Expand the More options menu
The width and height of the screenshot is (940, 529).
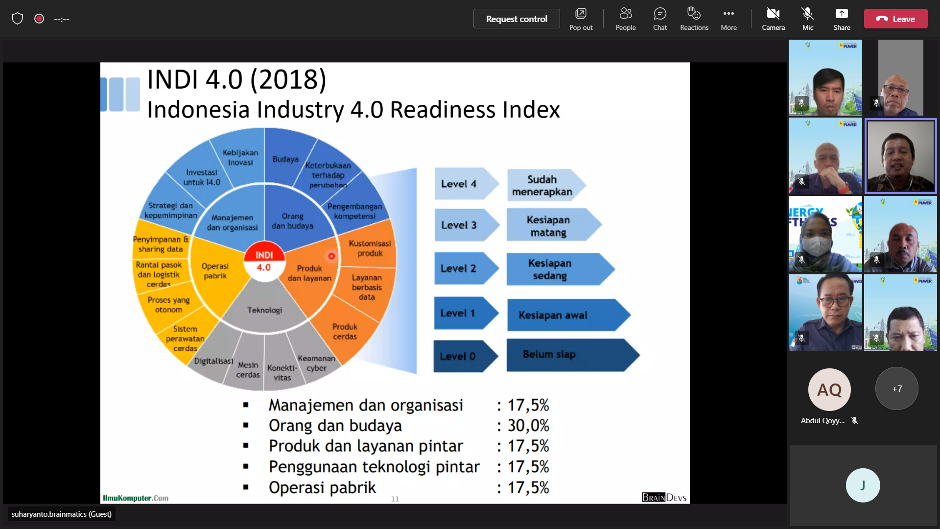click(728, 19)
